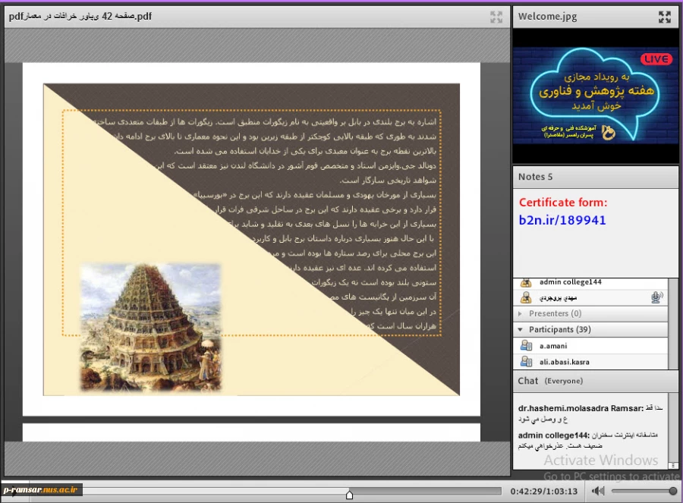This screenshot has width=683, height=503.
Task: Click the host icon of the Persian-named attendee
Action: pyautogui.click(x=526, y=298)
